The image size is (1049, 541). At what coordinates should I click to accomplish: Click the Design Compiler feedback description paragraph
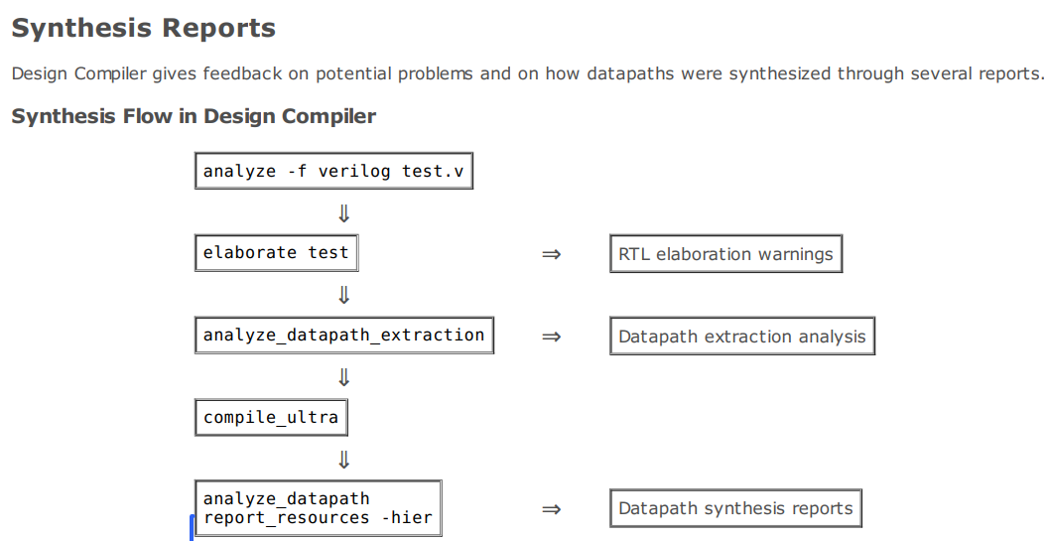point(528,73)
